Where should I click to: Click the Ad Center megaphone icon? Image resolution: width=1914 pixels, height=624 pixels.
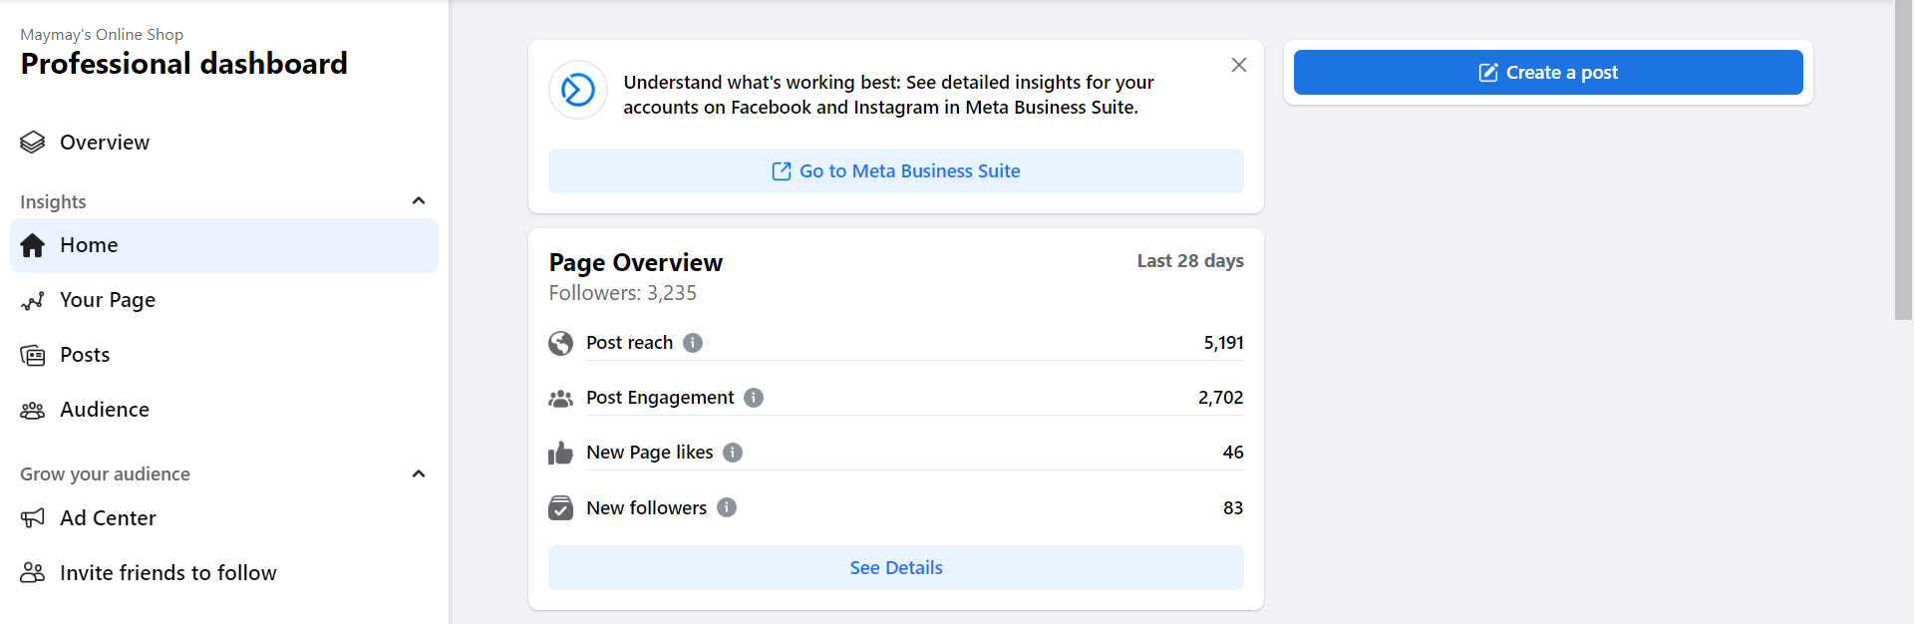tap(33, 518)
